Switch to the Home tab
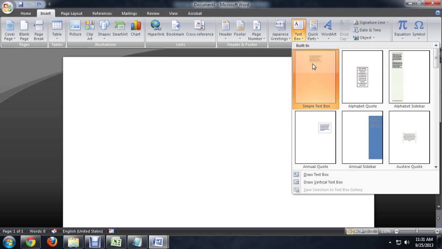Image resolution: width=442 pixels, height=249 pixels. 26,13
